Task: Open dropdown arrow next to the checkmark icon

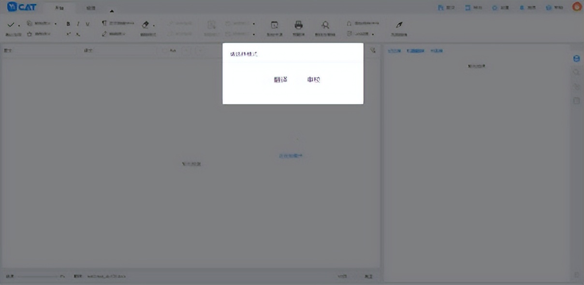Action: click(x=19, y=25)
